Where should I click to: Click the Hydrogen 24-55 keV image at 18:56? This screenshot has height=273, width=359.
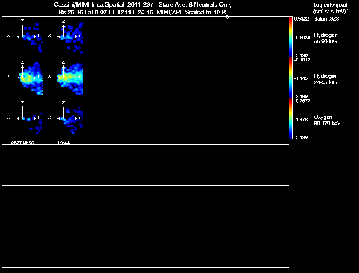click(x=22, y=78)
